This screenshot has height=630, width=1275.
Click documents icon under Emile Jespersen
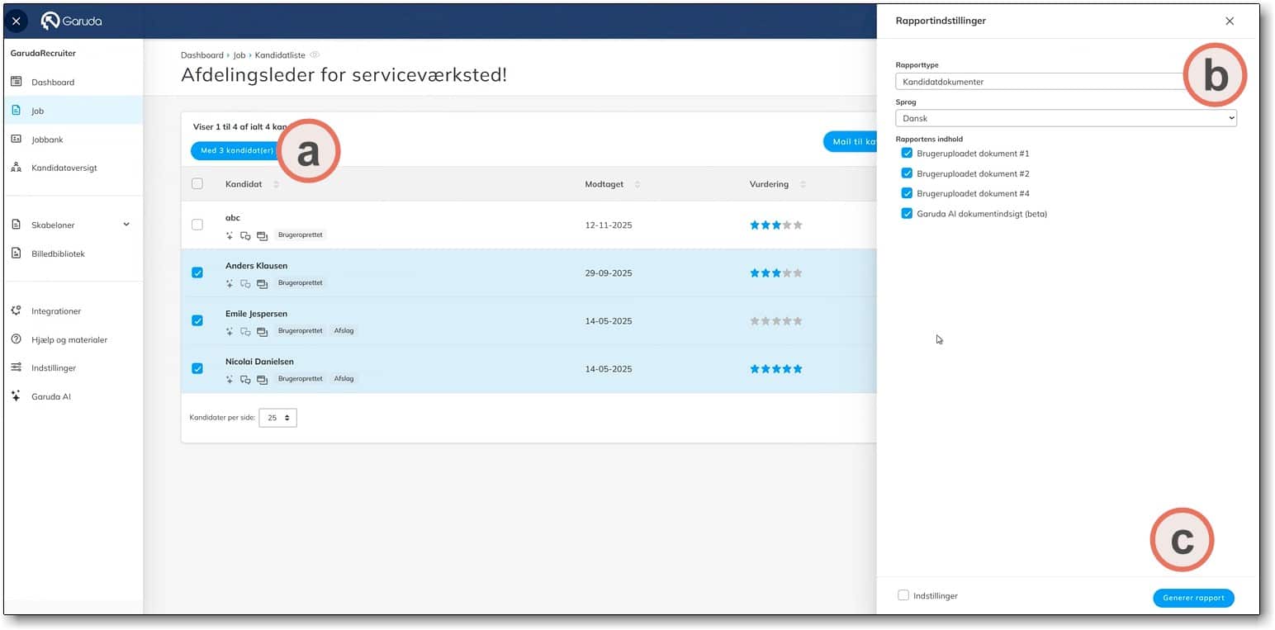[x=262, y=331]
